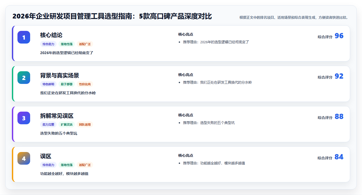
Task: Click 核心亮点 heading in 误区 card
Action: (186, 155)
